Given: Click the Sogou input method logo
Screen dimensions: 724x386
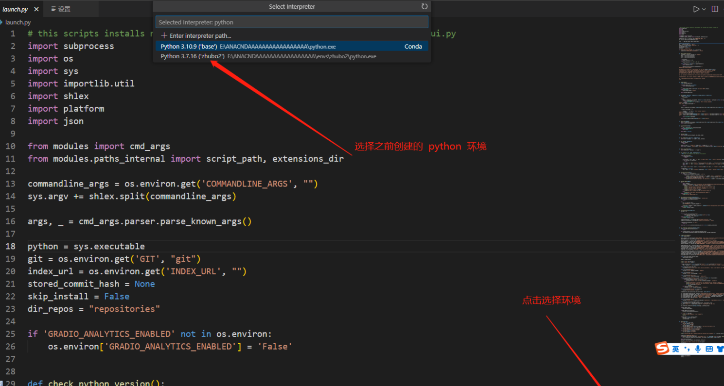Looking at the screenshot, I should point(662,349).
